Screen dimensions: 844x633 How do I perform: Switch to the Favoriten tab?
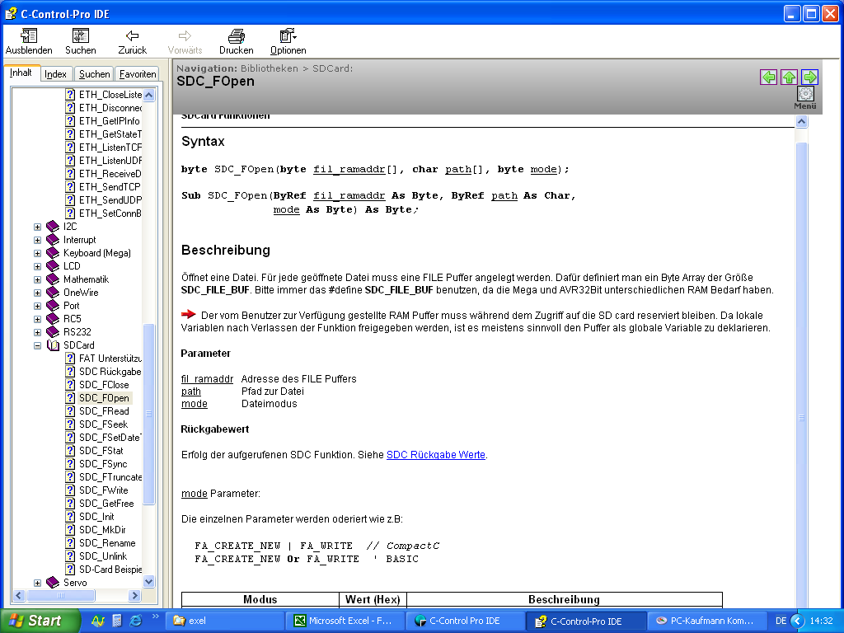(137, 74)
